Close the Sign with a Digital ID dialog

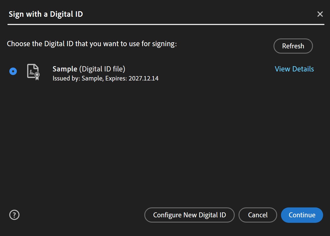pyautogui.click(x=320, y=14)
